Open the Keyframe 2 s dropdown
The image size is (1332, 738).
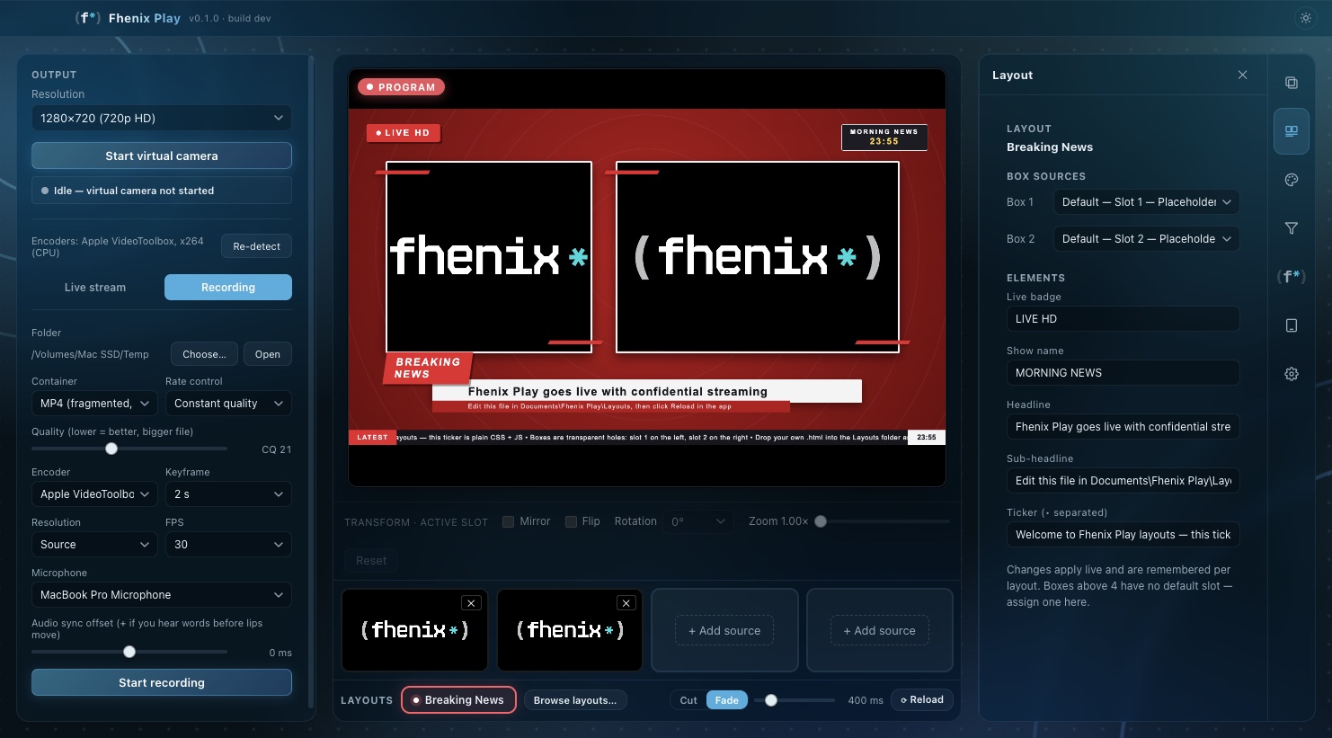click(x=228, y=494)
